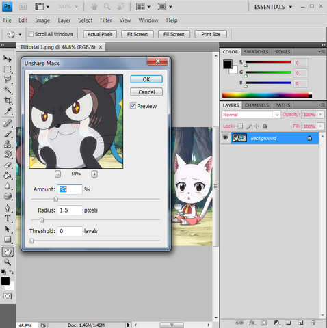Click the Actual Pixels button

(x=100, y=34)
